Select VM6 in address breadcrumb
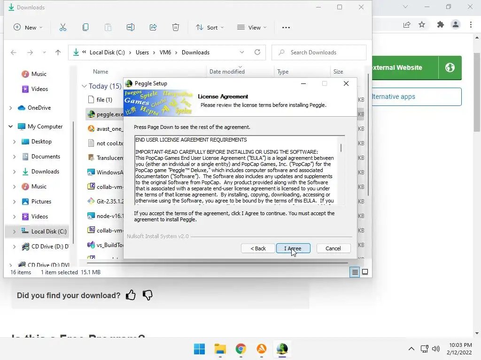Image resolution: width=481 pixels, height=360 pixels. tap(165, 52)
